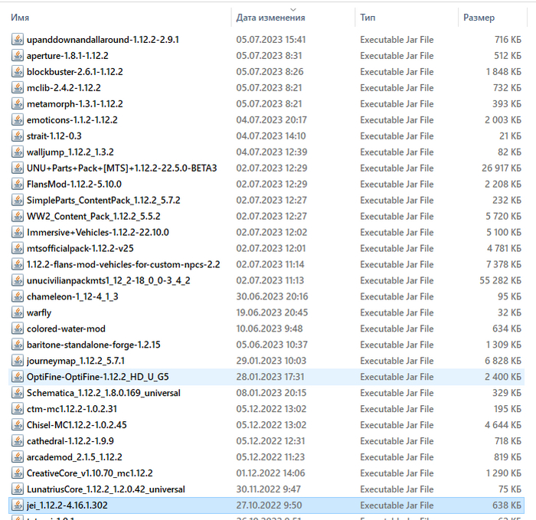Viewport: 536px width, 520px height.
Task: Click the jar icon of jei_1.12.2-4.16.1.302
Action: click(18, 505)
